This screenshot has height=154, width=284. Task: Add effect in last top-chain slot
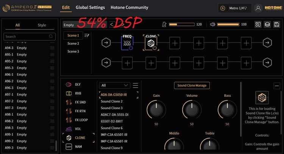(x=246, y=43)
